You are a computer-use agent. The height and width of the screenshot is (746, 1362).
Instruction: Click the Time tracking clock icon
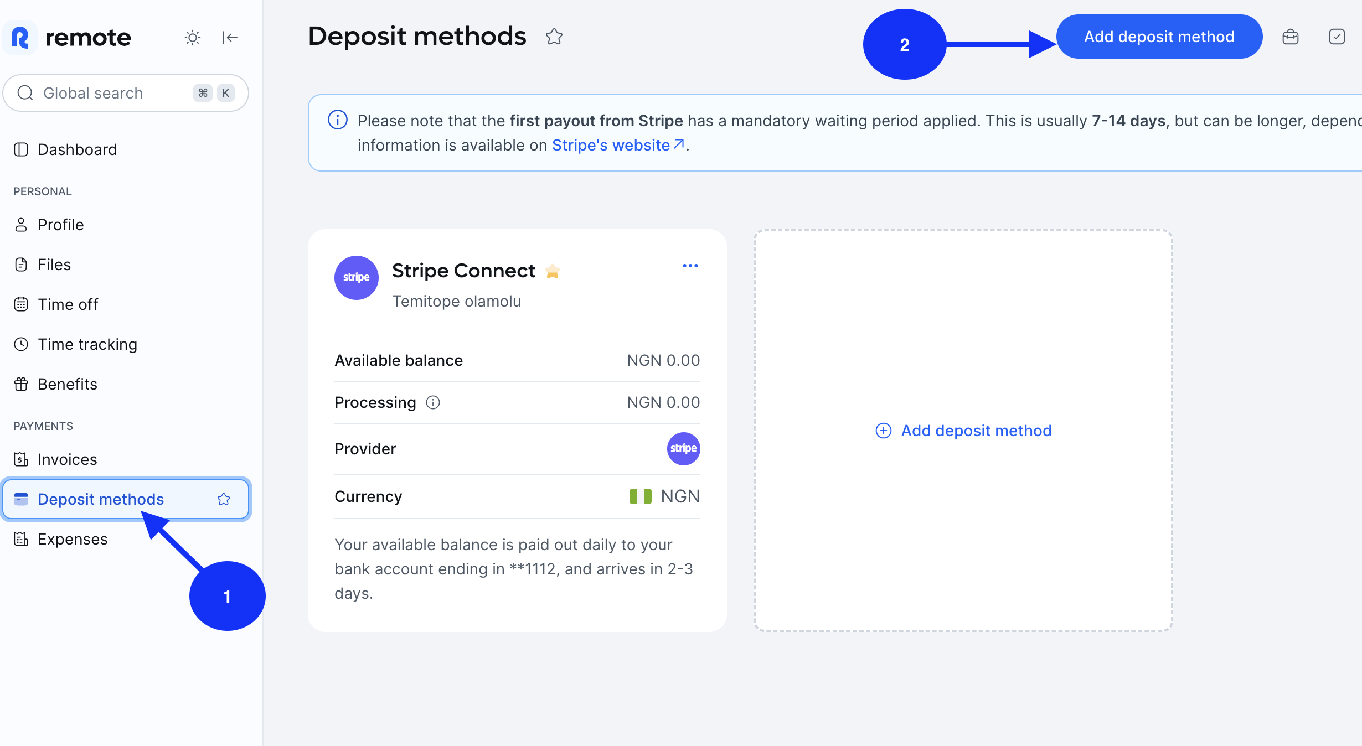click(x=21, y=344)
